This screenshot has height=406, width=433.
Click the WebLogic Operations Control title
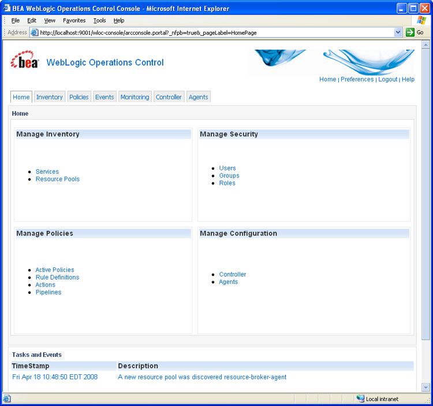tap(105, 62)
